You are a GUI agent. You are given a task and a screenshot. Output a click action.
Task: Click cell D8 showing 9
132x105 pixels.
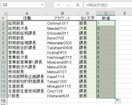(x=106, y=52)
